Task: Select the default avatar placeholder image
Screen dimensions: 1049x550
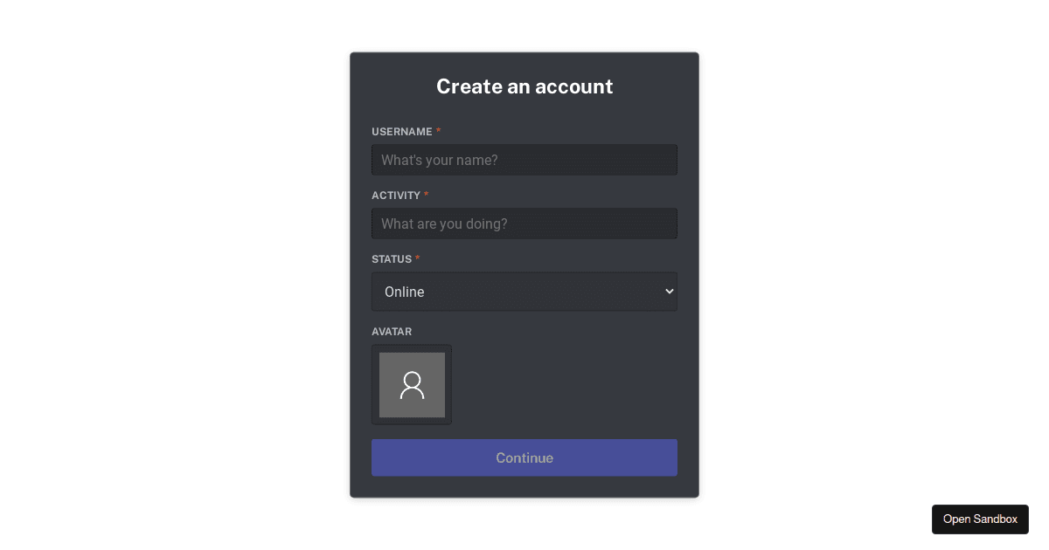Action: (412, 384)
